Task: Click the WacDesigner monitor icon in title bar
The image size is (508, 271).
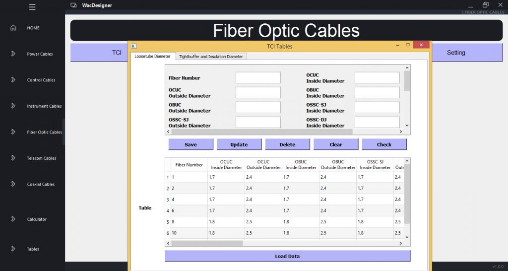Action: [x=73, y=5]
